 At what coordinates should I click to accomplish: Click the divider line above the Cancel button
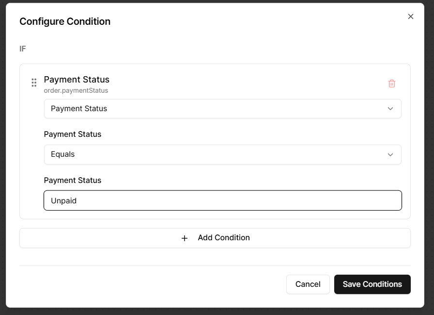point(215,265)
